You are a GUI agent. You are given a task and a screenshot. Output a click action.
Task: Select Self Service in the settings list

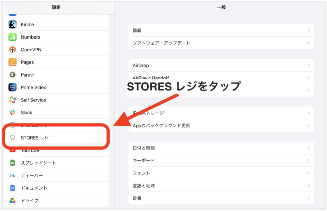(x=56, y=100)
